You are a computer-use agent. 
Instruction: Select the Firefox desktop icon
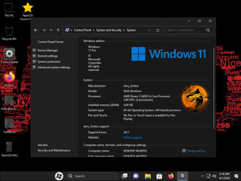click(x=9, y=79)
